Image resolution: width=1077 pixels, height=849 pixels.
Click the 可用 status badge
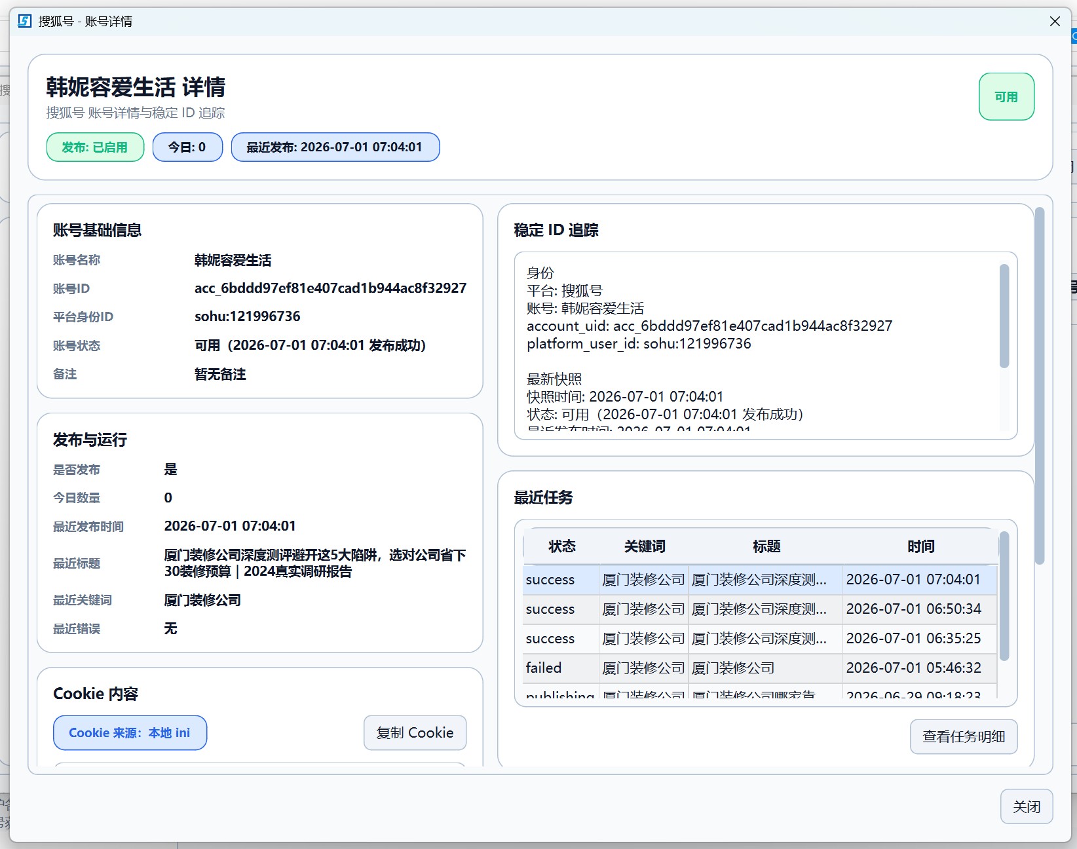(1006, 96)
